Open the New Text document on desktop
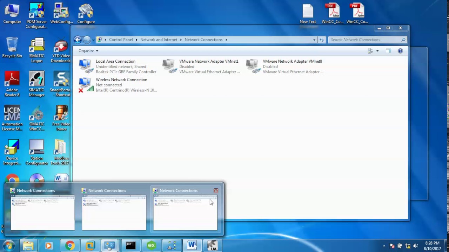The width and height of the screenshot is (449, 252). coord(308,14)
